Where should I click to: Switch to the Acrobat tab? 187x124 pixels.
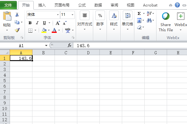coord(150,5)
